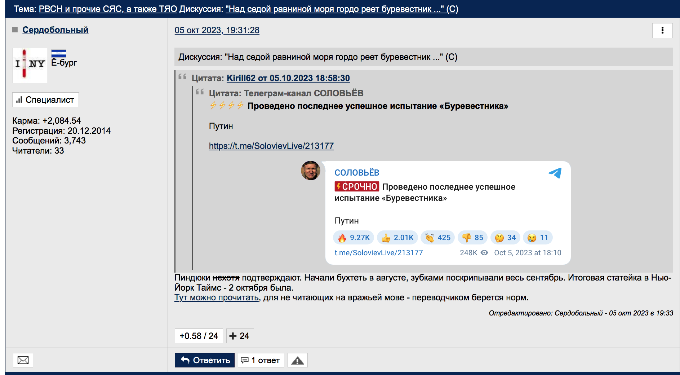Click the fire reaction with 9.27K
The image size is (680, 375).
[x=354, y=238]
